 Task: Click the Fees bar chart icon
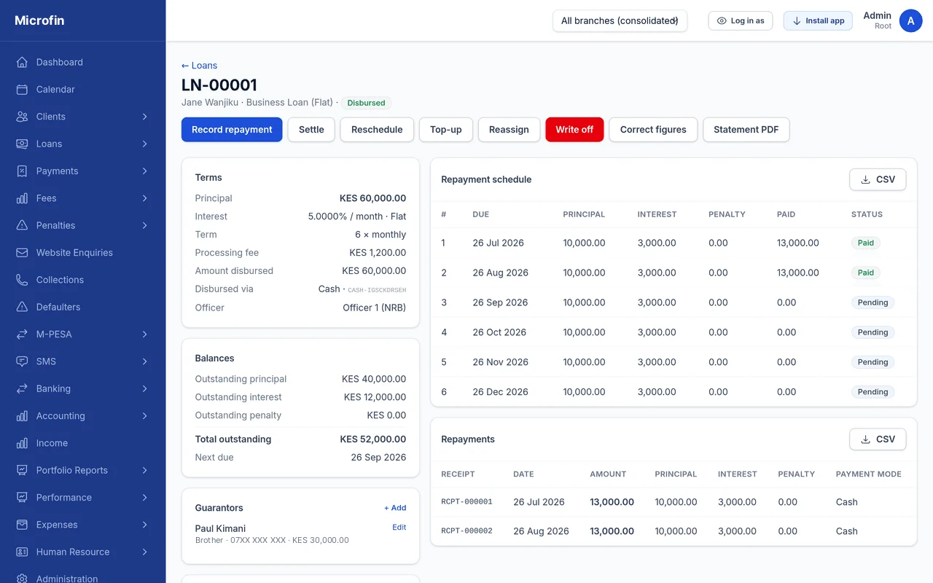[22, 198]
